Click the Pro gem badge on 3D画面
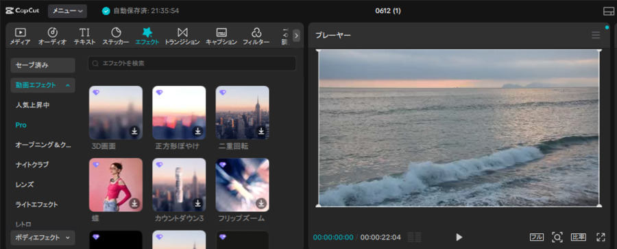This screenshot has width=617, height=249. [x=96, y=93]
